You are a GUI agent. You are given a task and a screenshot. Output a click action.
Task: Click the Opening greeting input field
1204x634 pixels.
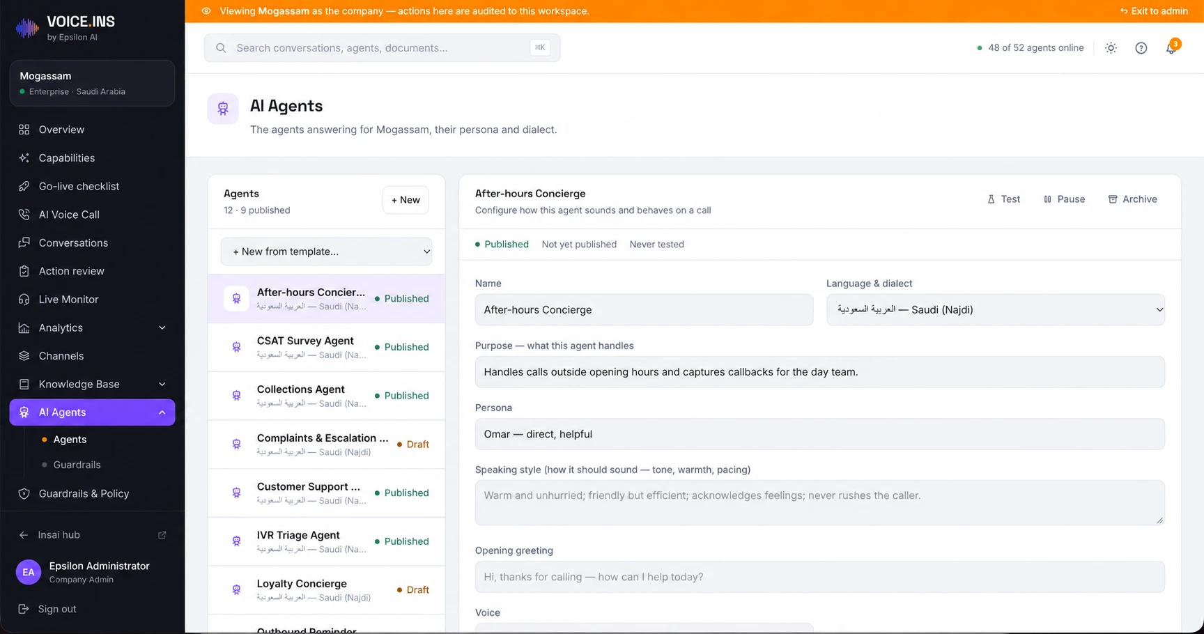[x=819, y=577]
